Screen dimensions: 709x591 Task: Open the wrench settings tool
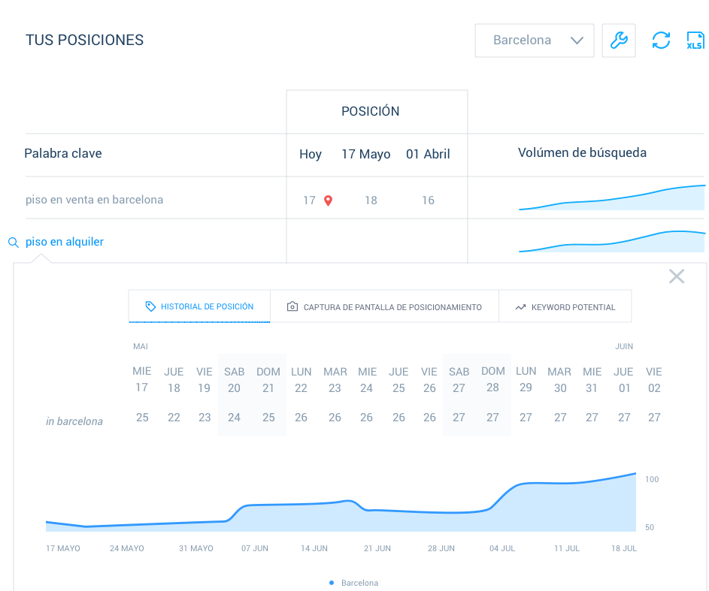pyautogui.click(x=619, y=41)
